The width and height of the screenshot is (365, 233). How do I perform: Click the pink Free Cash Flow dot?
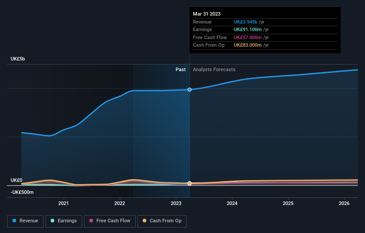pos(91,221)
